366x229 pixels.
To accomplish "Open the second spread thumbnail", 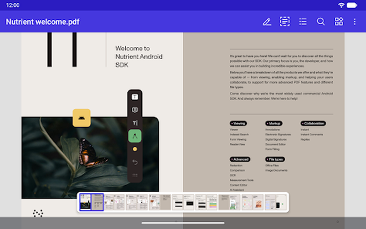I will 114,202.
